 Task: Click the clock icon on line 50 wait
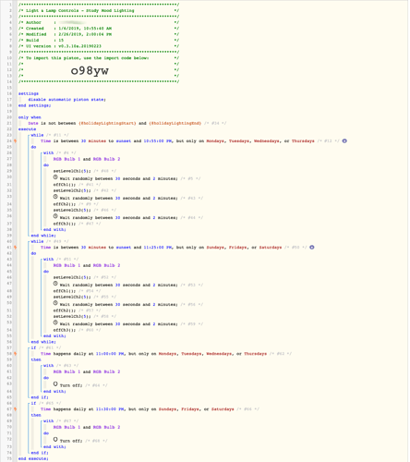(55, 303)
